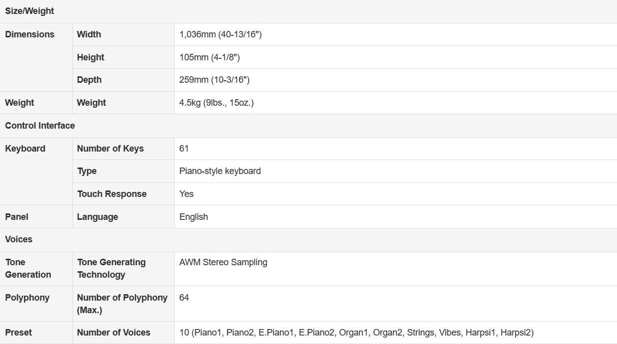This screenshot has width=617, height=344.
Task: Click the preset voices list text
Action: click(356, 333)
